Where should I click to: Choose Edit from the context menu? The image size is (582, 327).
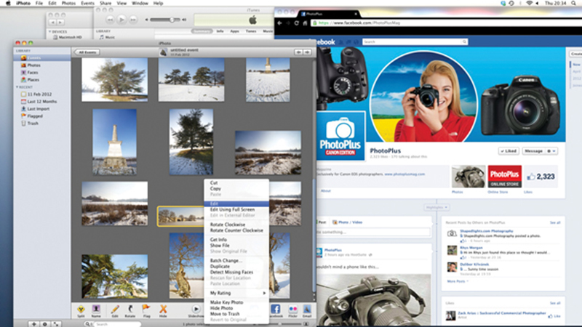point(236,204)
